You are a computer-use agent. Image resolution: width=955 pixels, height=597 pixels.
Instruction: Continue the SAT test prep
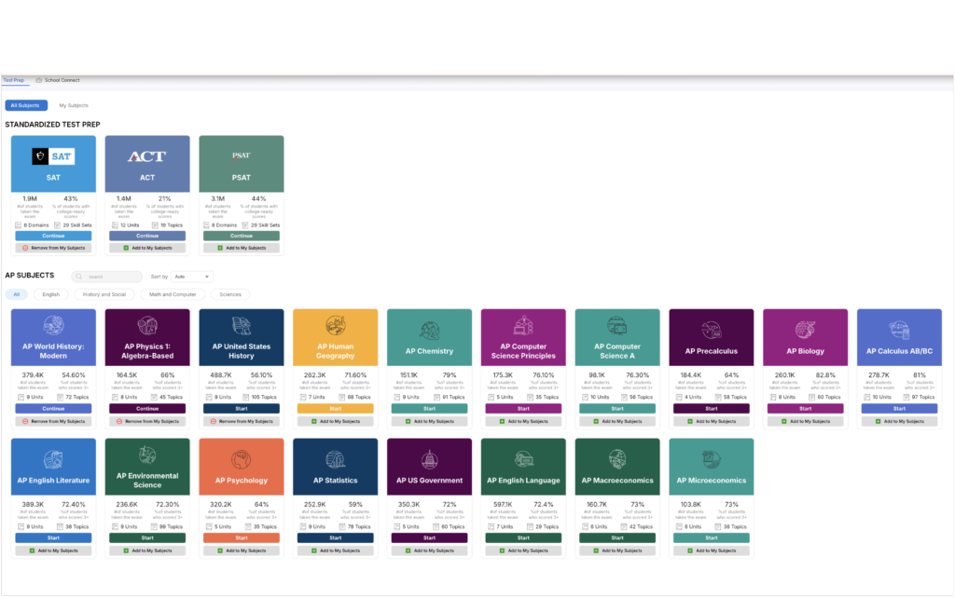[53, 236]
